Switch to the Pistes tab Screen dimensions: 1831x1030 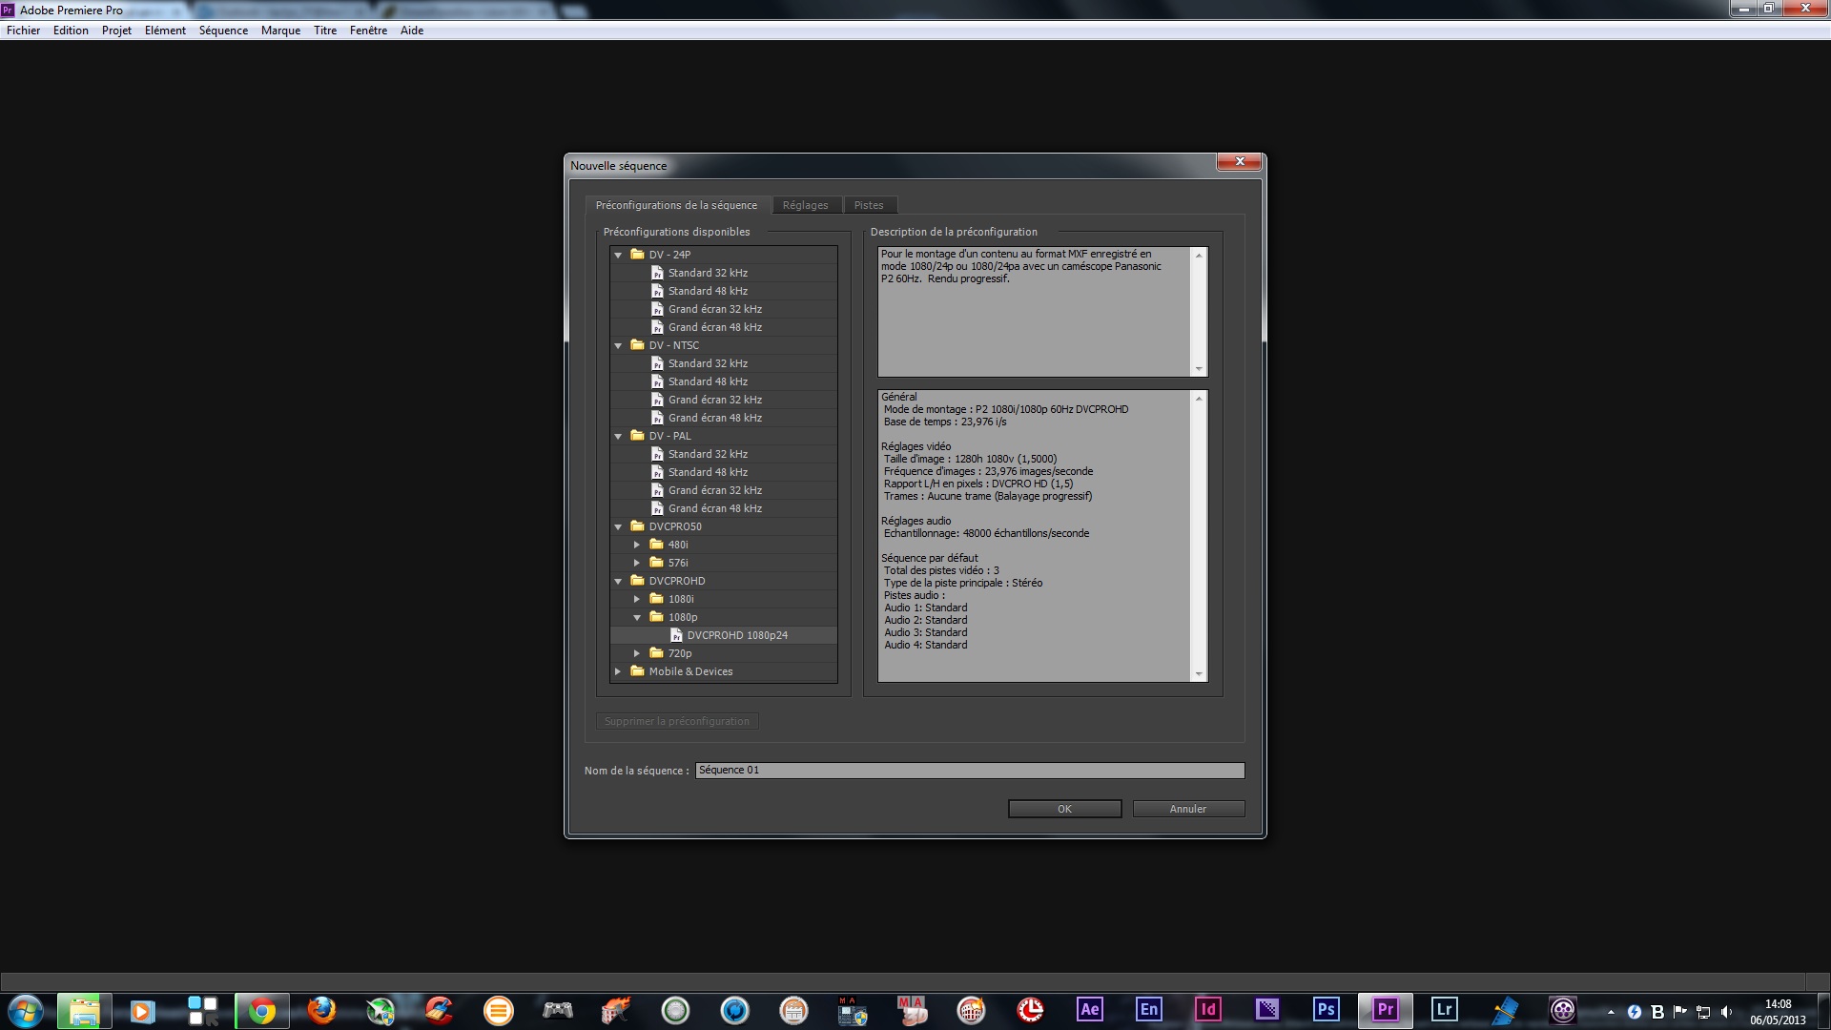869,205
